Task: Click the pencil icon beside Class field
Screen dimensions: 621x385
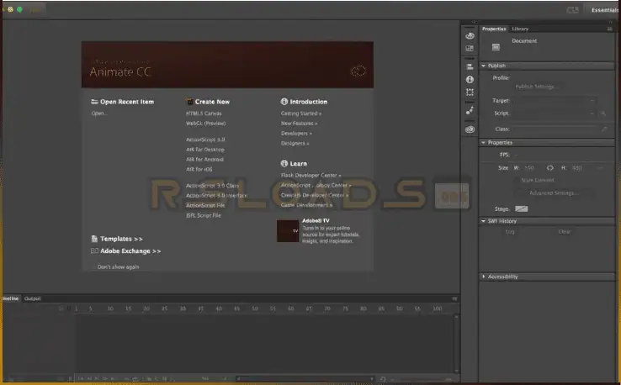Action: (x=603, y=129)
